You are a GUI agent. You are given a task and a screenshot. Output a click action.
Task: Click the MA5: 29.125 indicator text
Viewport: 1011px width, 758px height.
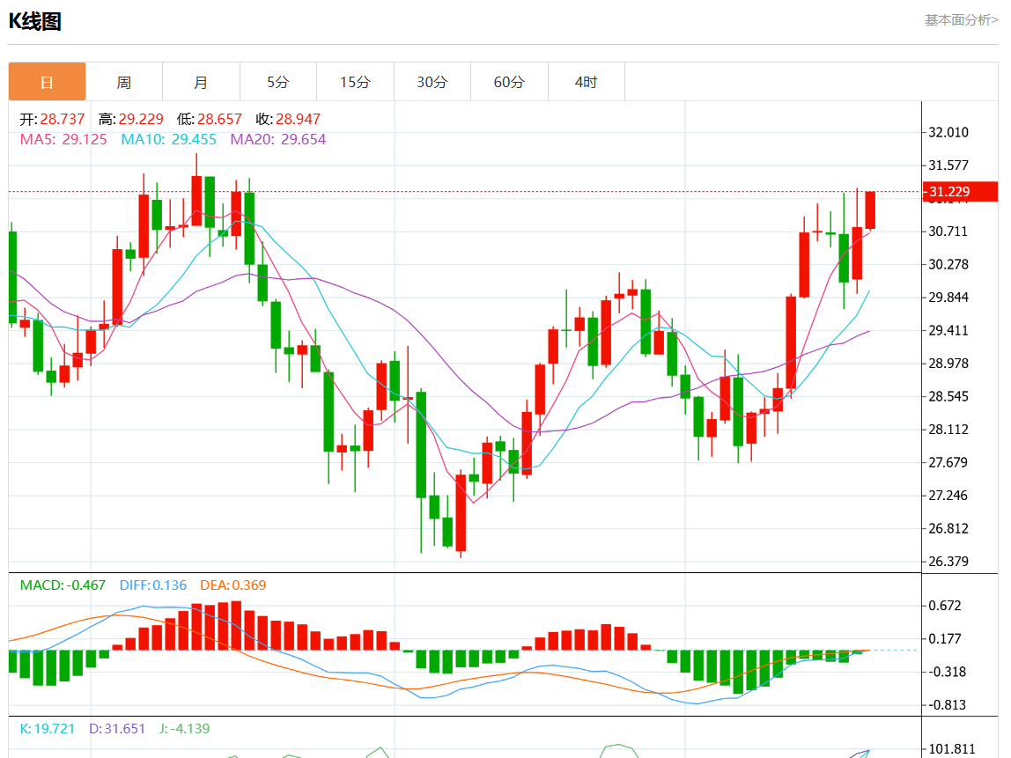coord(63,139)
